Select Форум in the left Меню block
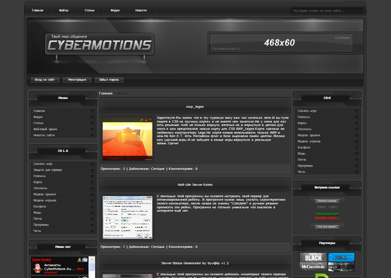The height and width of the screenshot is (278, 391). click(63, 117)
